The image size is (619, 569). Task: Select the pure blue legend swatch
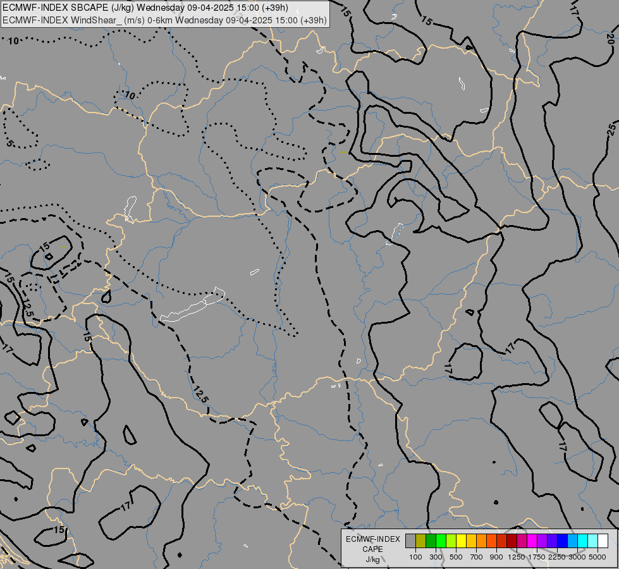tap(563, 541)
